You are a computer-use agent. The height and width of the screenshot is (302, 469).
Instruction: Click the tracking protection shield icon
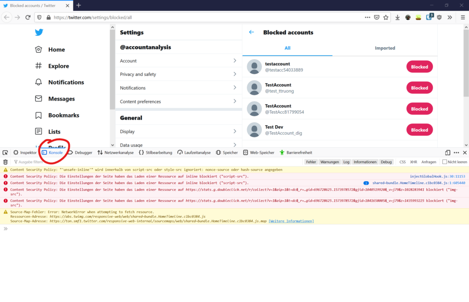click(39, 17)
